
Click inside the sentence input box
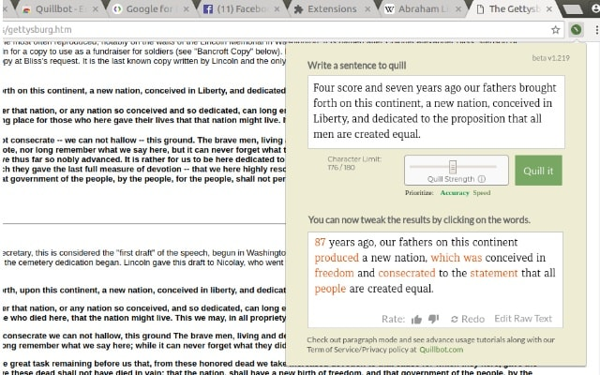[x=436, y=112]
